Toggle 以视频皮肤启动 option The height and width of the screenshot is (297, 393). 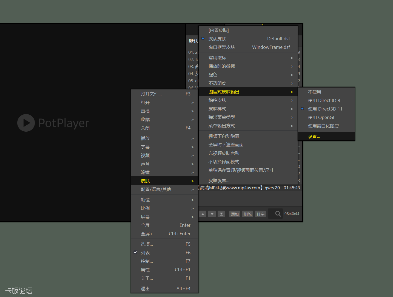248,153
